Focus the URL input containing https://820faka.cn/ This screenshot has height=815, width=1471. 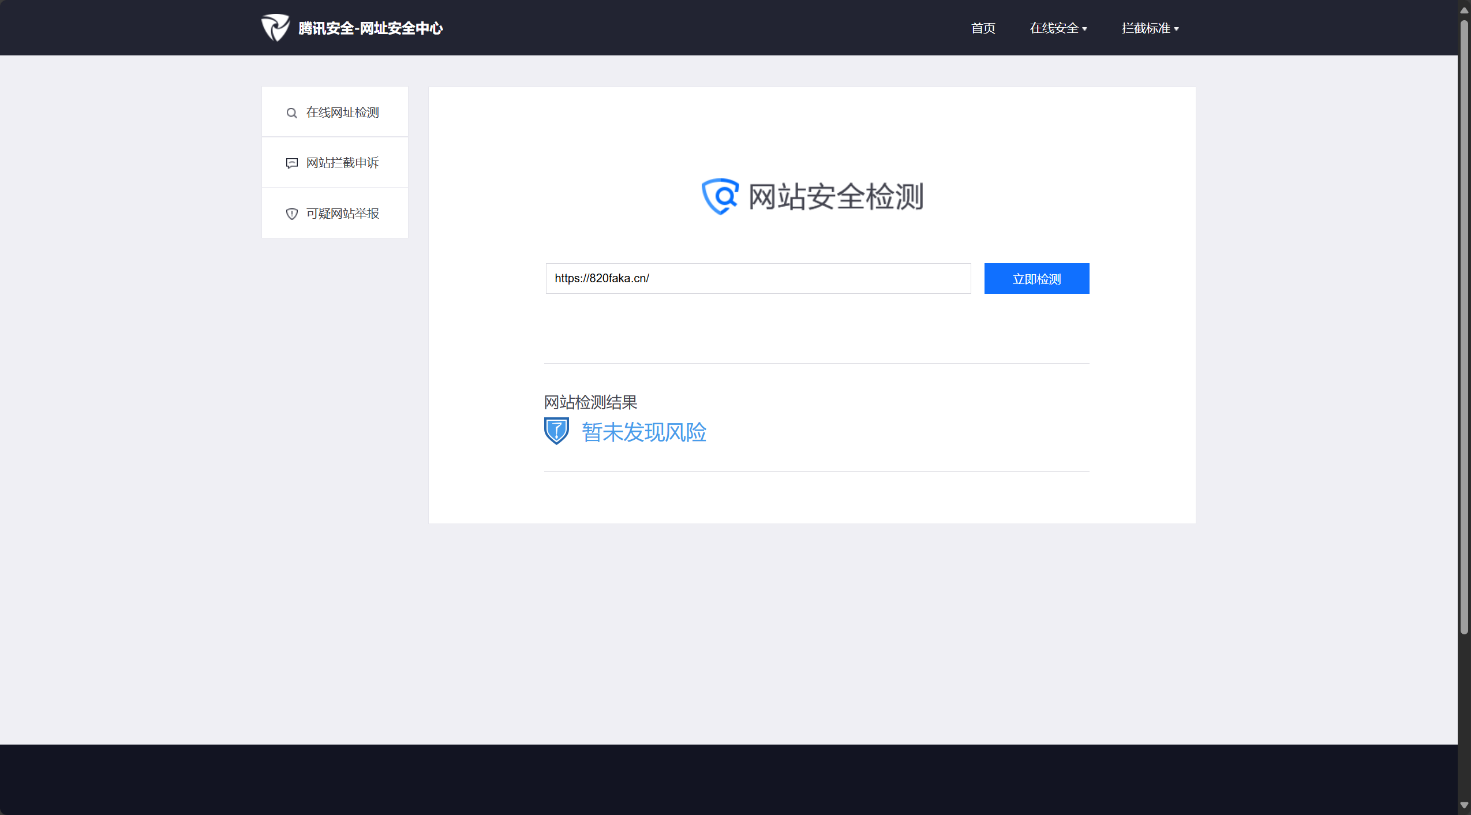coord(758,278)
